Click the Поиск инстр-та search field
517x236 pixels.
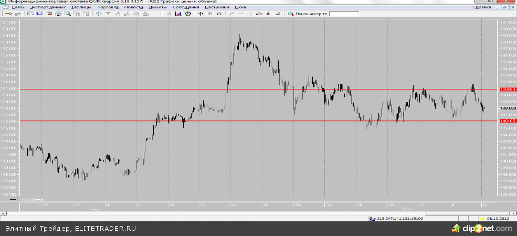(x=344, y=14)
